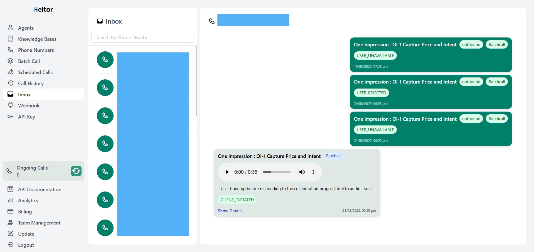
Task: Open Analytics bar chart icon
Action: 11,200
